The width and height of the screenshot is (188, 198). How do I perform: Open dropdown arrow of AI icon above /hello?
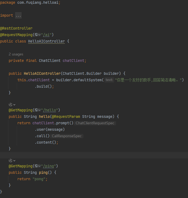14,105
